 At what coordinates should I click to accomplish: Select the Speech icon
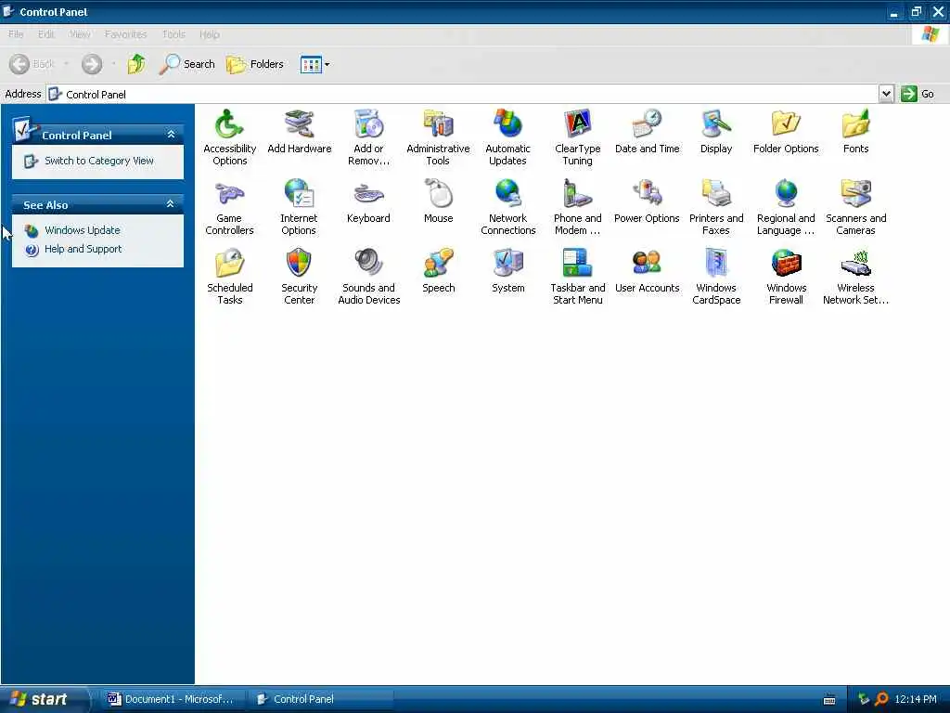click(x=438, y=263)
